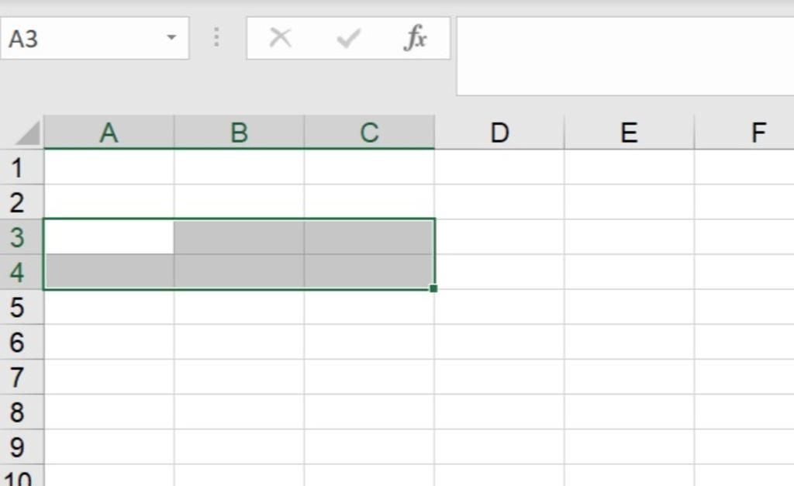Viewport: 794px width, 486px height.
Task: Click the selection fill handle square
Action: 433,288
